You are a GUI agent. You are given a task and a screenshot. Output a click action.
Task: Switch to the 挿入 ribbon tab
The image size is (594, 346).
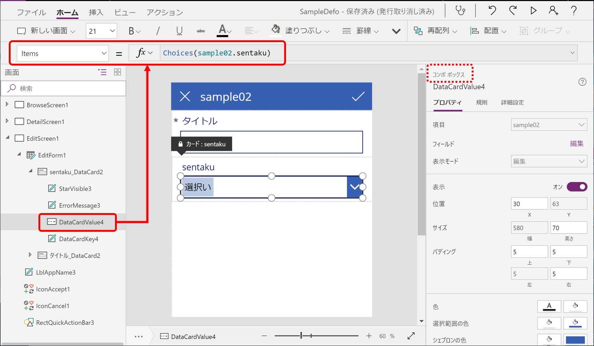96,11
